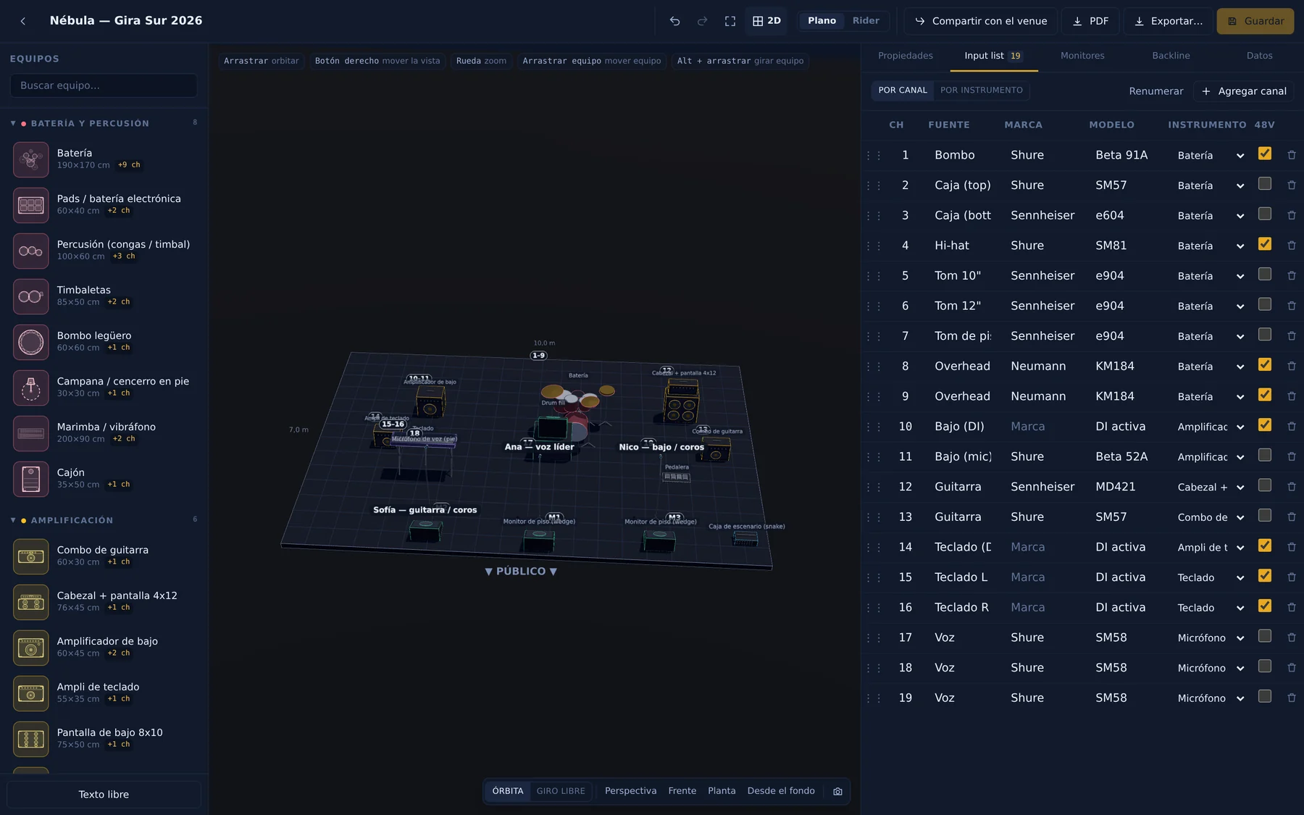Click Compartir con el venue
This screenshot has height=815, width=1304.
click(x=981, y=21)
